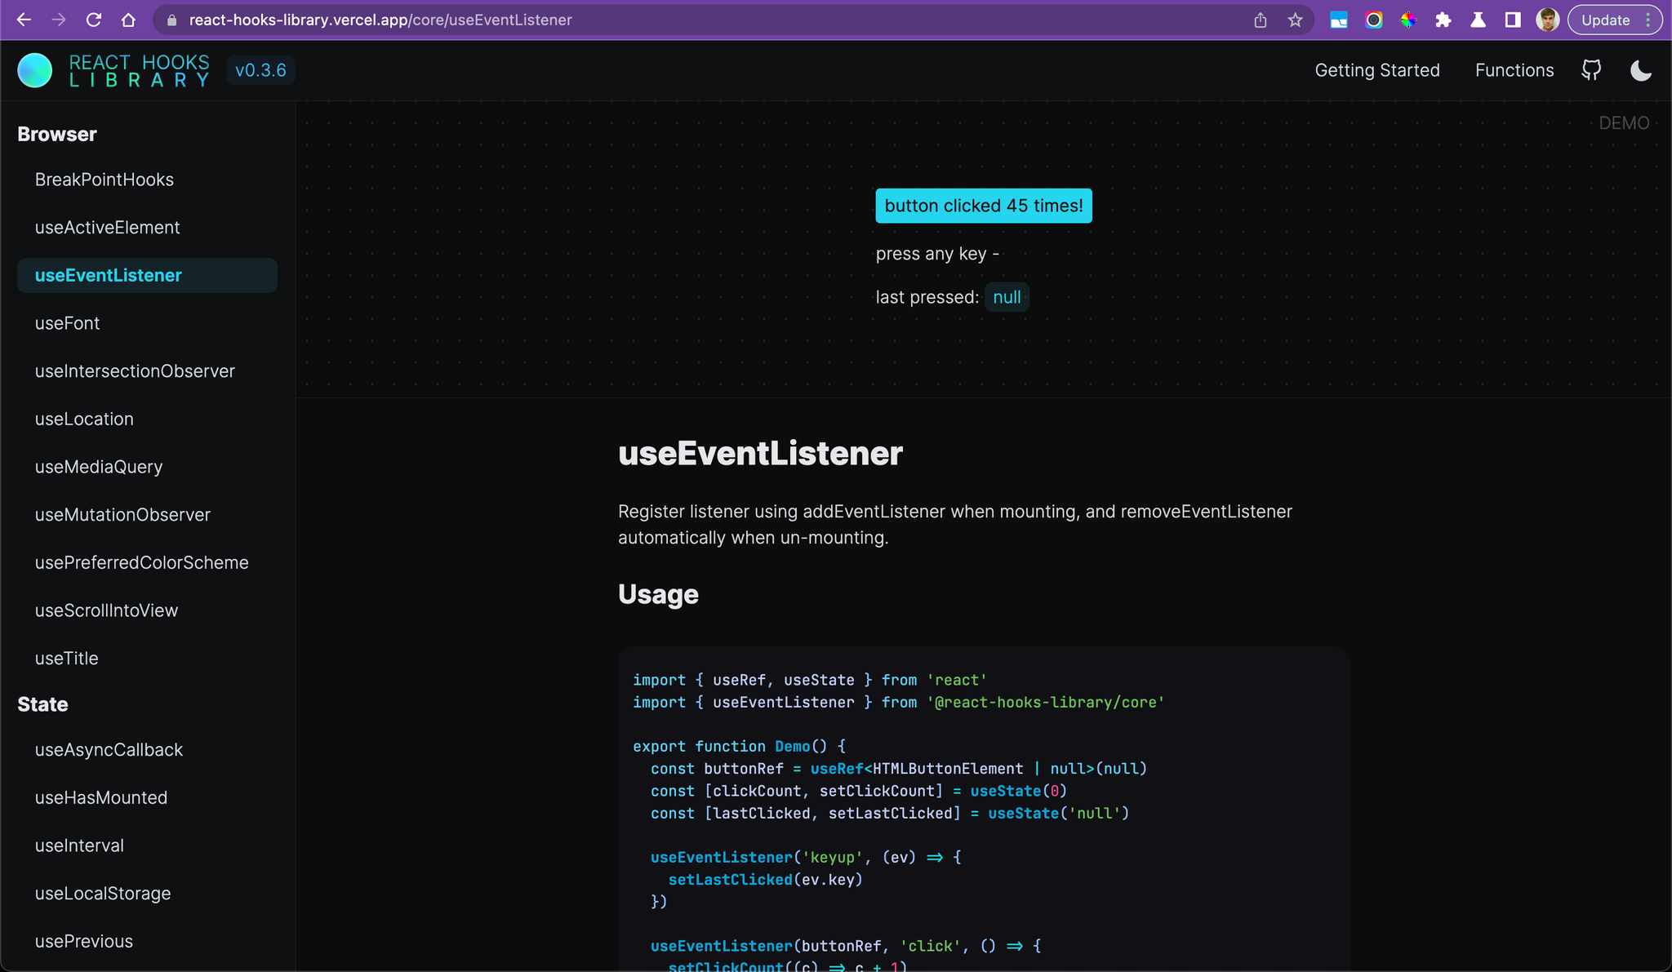This screenshot has width=1672, height=972.
Task: Open useAsyncCallback in the sidebar
Action: [x=109, y=750]
